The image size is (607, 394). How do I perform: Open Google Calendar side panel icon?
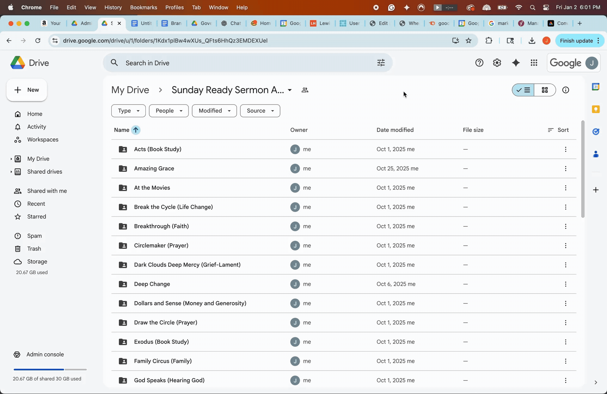pos(596,87)
